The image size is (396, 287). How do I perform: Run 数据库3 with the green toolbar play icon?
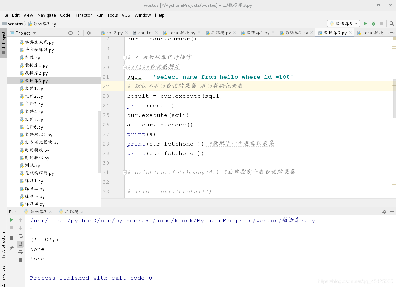coord(365,23)
